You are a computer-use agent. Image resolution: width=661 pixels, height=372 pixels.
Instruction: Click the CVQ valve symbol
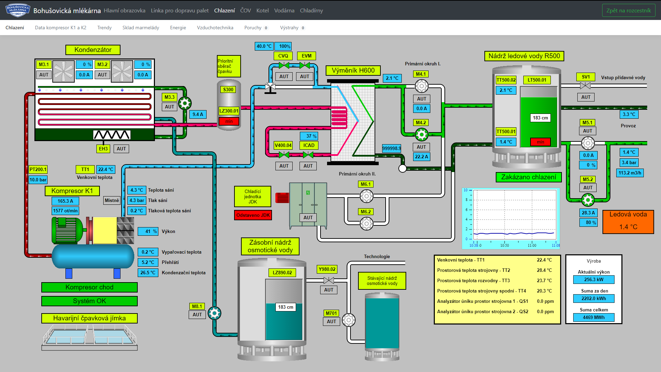tap(284, 65)
